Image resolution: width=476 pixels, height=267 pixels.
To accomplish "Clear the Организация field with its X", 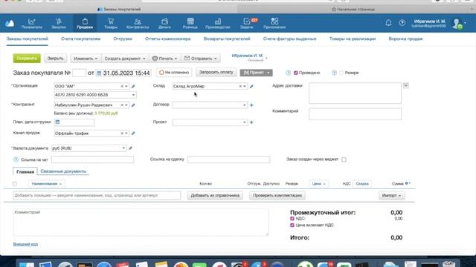I will [x=122, y=86].
